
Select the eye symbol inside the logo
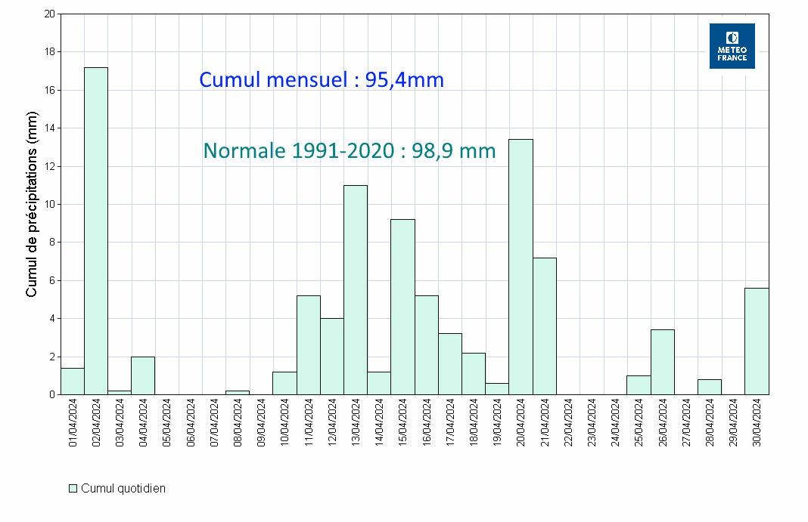(x=732, y=36)
